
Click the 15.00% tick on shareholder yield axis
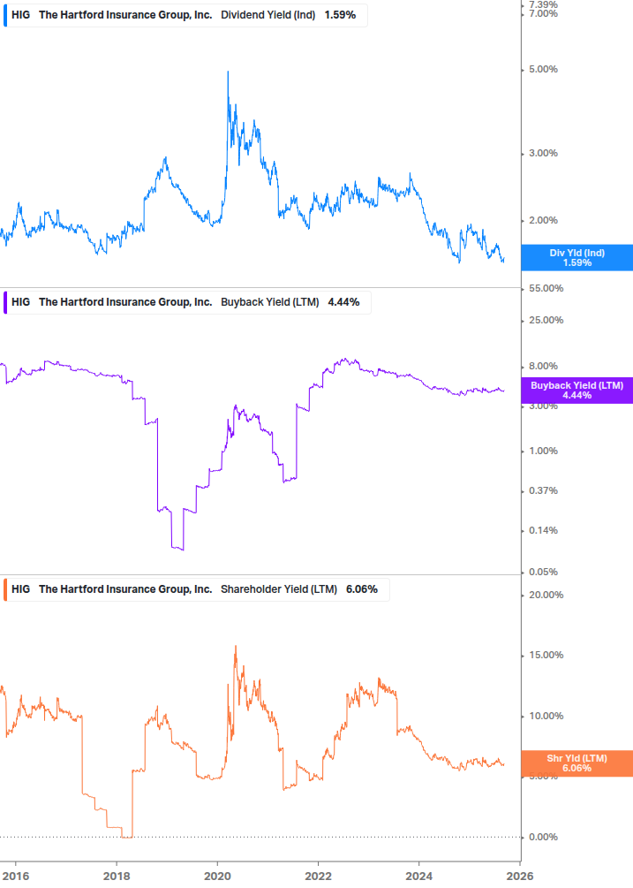[x=546, y=655]
